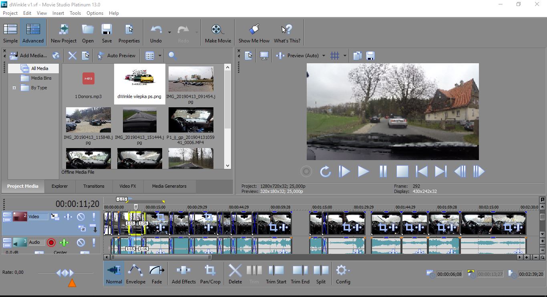Click the orange playback Rate slider handle

coord(72,283)
